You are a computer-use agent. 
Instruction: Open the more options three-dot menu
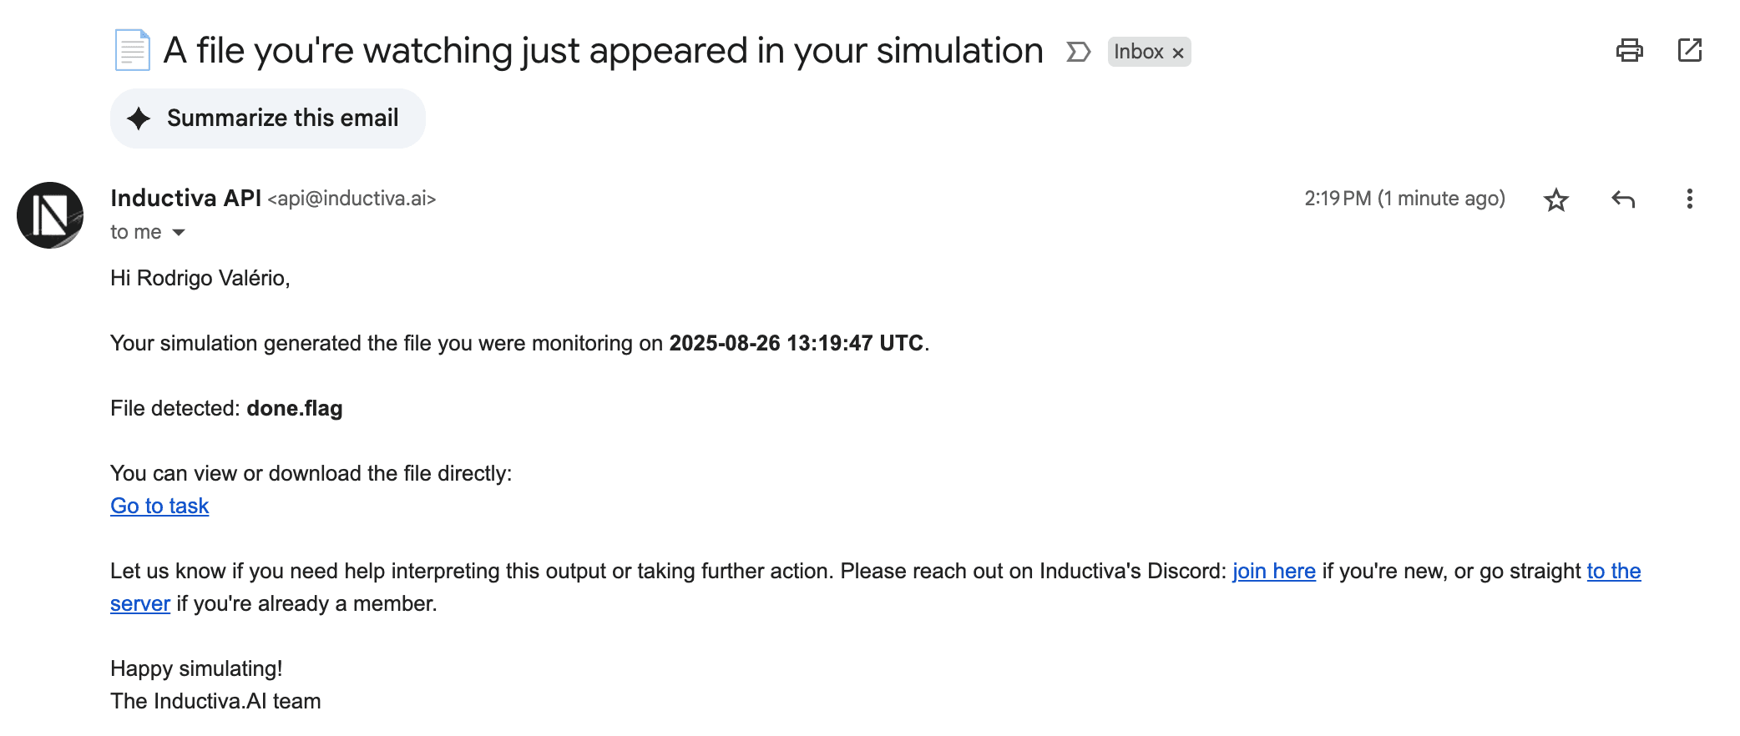[x=1689, y=199]
